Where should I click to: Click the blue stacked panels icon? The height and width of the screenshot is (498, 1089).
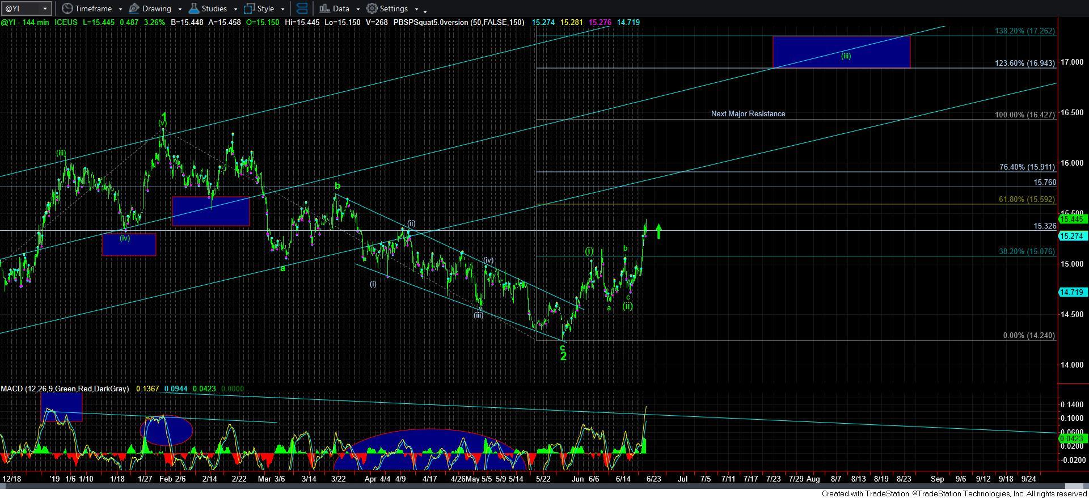click(302, 9)
